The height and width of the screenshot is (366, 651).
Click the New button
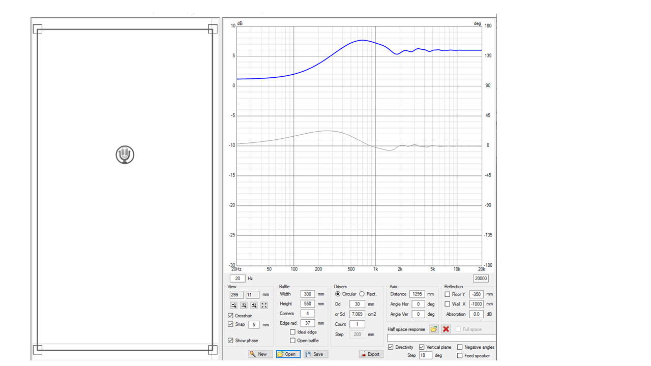[260, 354]
